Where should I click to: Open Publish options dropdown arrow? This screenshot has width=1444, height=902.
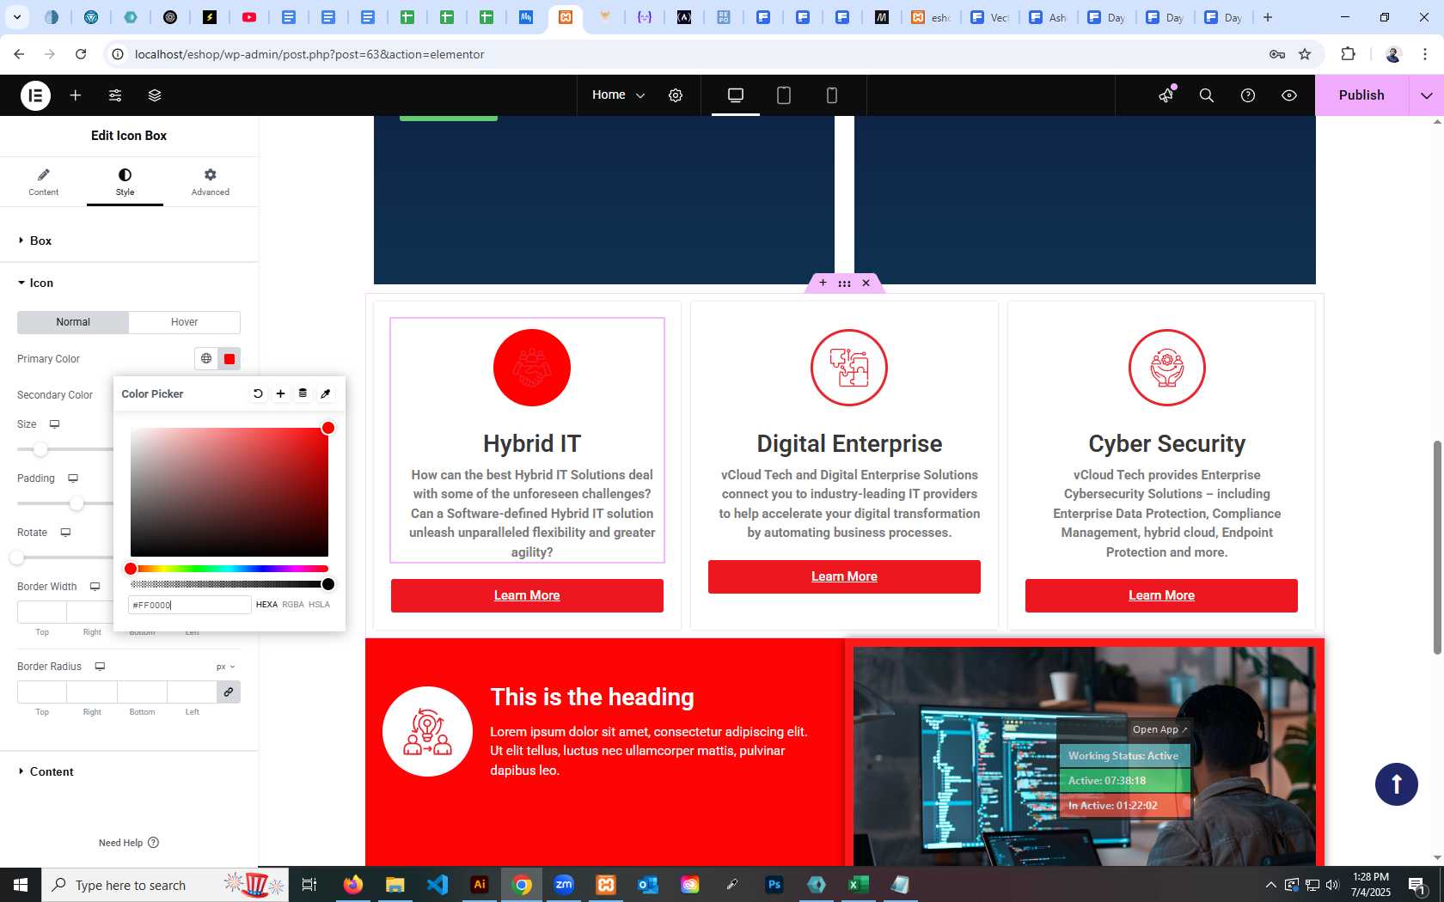click(x=1427, y=95)
